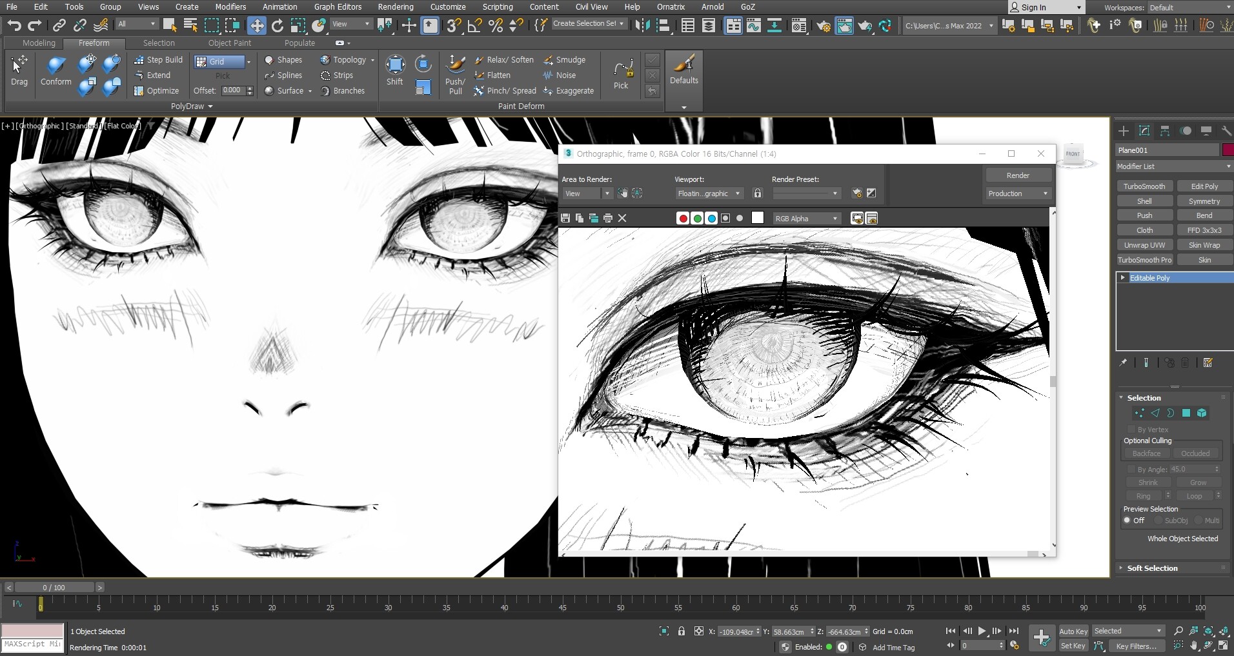Enable Polygon sub-object selection mode

tap(1186, 413)
